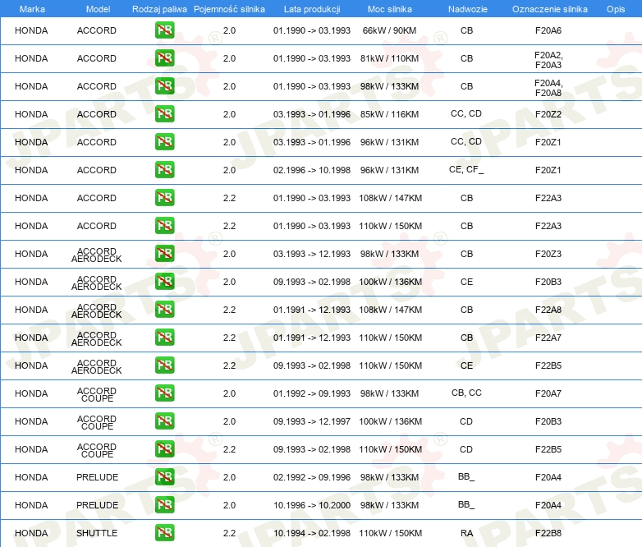
Task: Select engine code F22A7
Action: pos(548,338)
